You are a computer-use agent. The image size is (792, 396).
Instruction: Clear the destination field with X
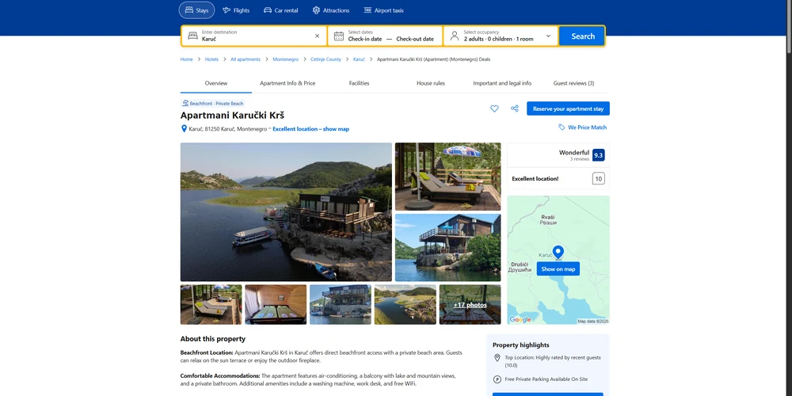click(318, 36)
